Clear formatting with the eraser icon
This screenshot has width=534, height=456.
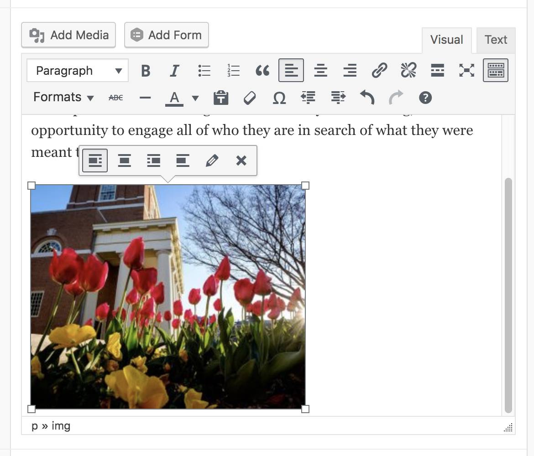tap(250, 98)
